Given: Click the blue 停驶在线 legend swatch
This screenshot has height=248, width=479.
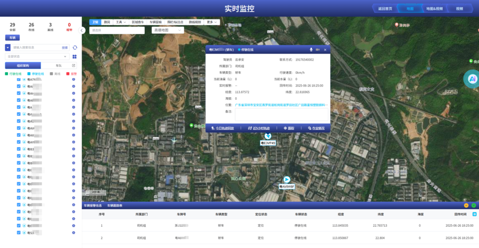Looking at the screenshot, I should tap(29, 74).
